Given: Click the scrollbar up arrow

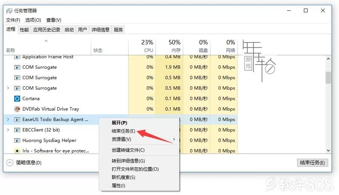Looking at the screenshot, I should (x=328, y=59).
